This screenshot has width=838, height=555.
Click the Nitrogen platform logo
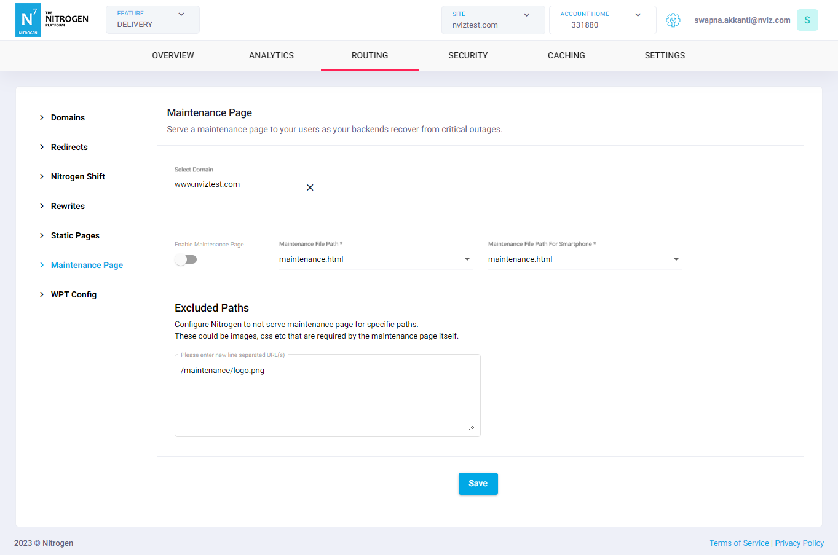(52, 20)
